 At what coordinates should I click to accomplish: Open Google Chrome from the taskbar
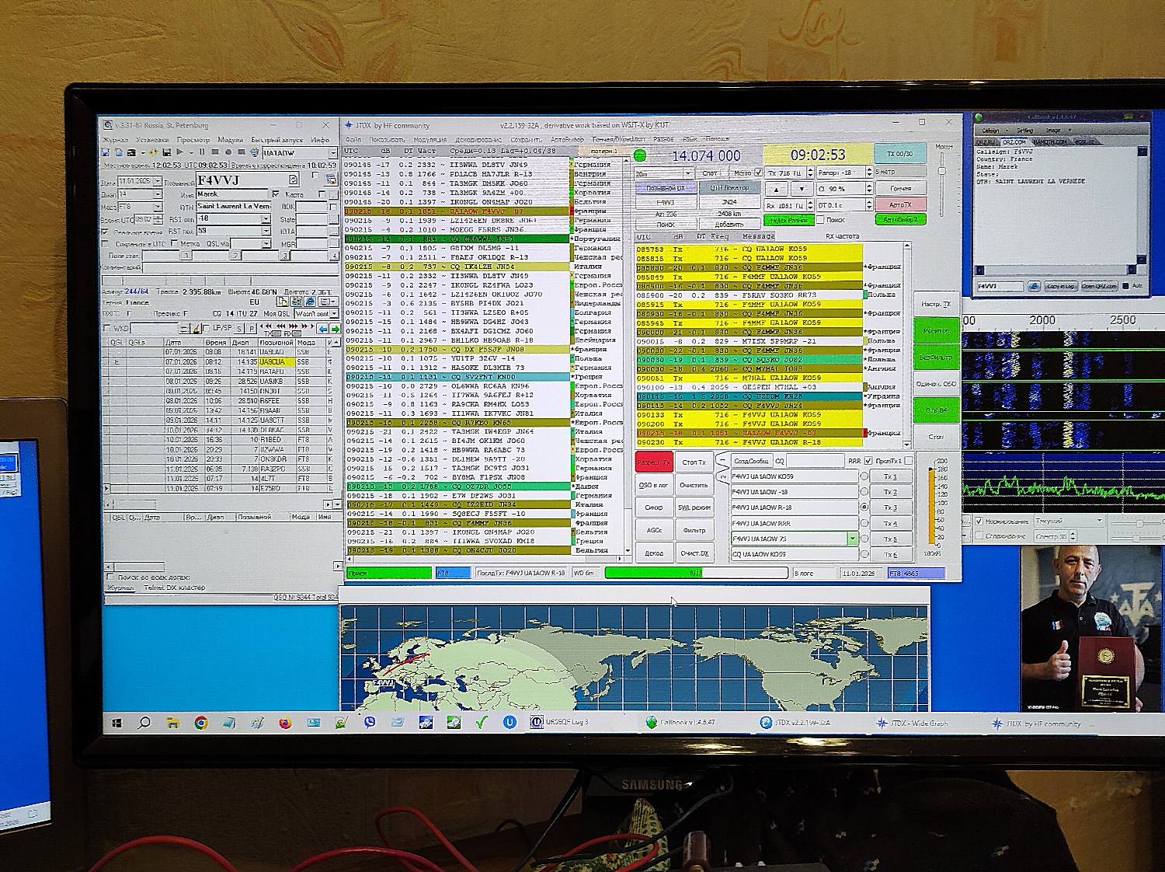(200, 723)
